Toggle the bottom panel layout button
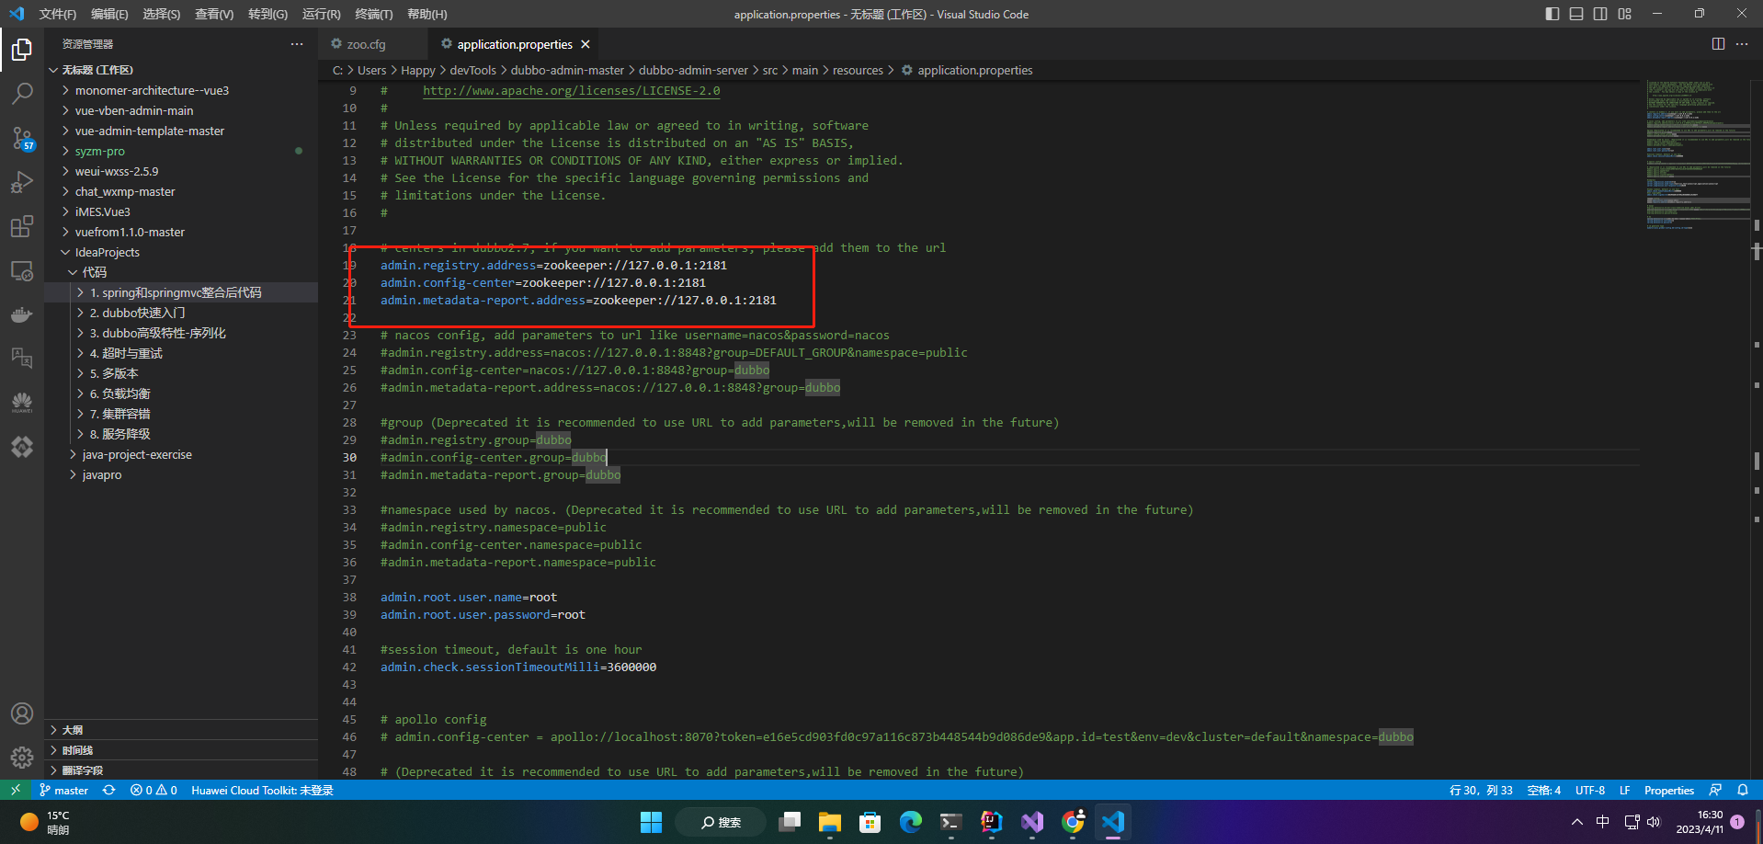 tap(1576, 14)
